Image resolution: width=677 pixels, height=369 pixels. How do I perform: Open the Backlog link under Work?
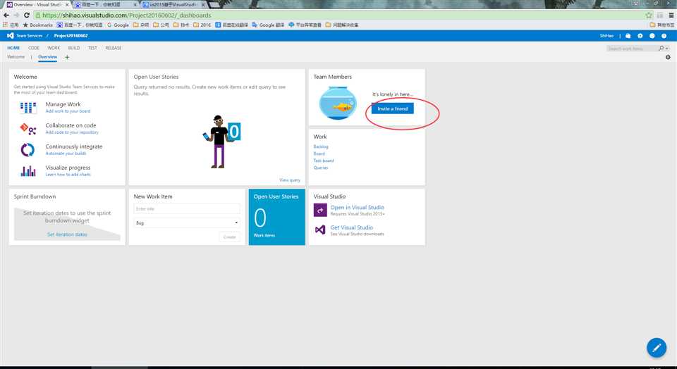click(x=321, y=146)
